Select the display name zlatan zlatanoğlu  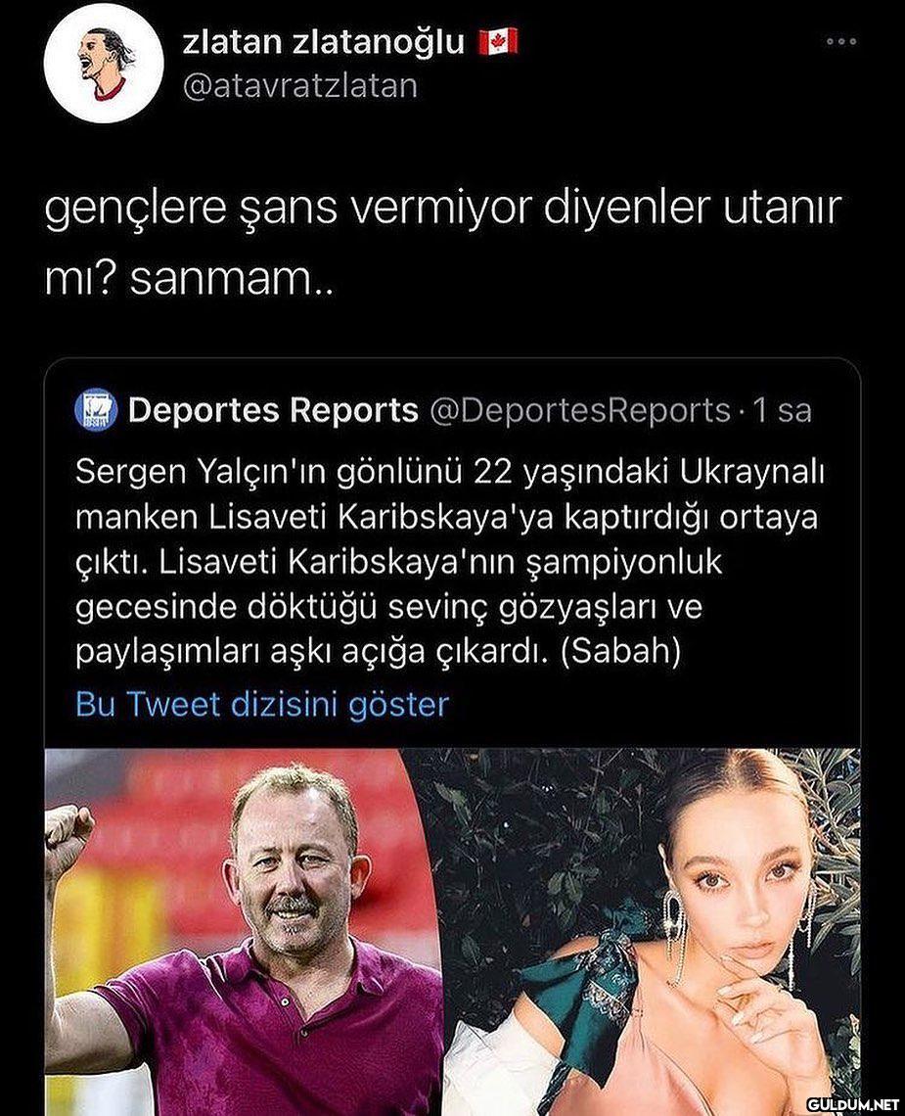click(x=324, y=43)
